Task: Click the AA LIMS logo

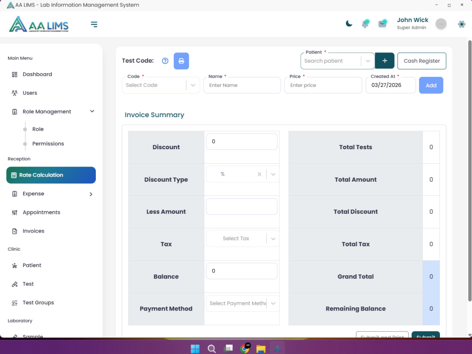Action: [39, 24]
